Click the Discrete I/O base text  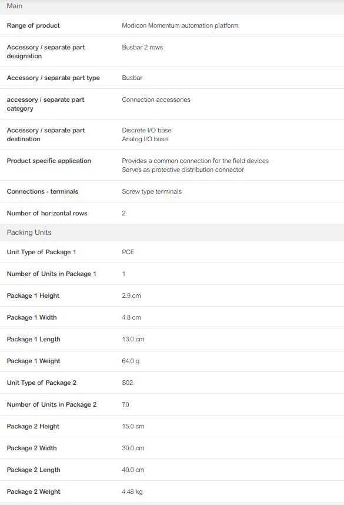pyautogui.click(x=146, y=130)
